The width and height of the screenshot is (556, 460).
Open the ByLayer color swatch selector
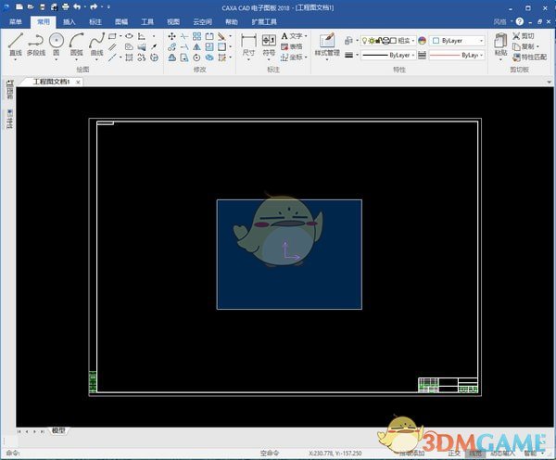tap(458, 41)
